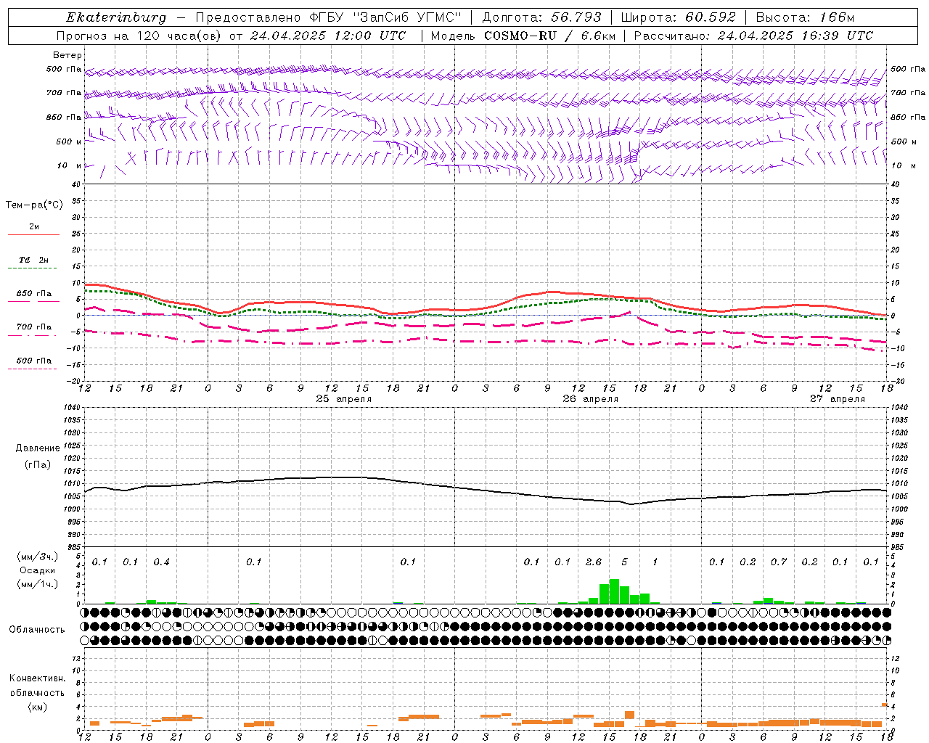Click the '27 апреля' date label

click(x=837, y=399)
